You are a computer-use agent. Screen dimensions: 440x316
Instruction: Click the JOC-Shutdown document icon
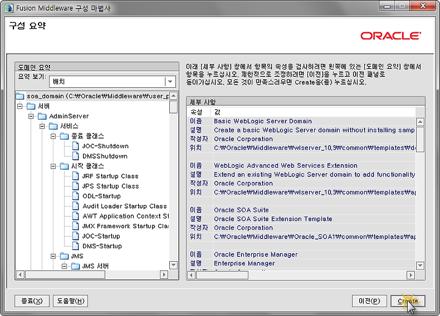pos(76,146)
